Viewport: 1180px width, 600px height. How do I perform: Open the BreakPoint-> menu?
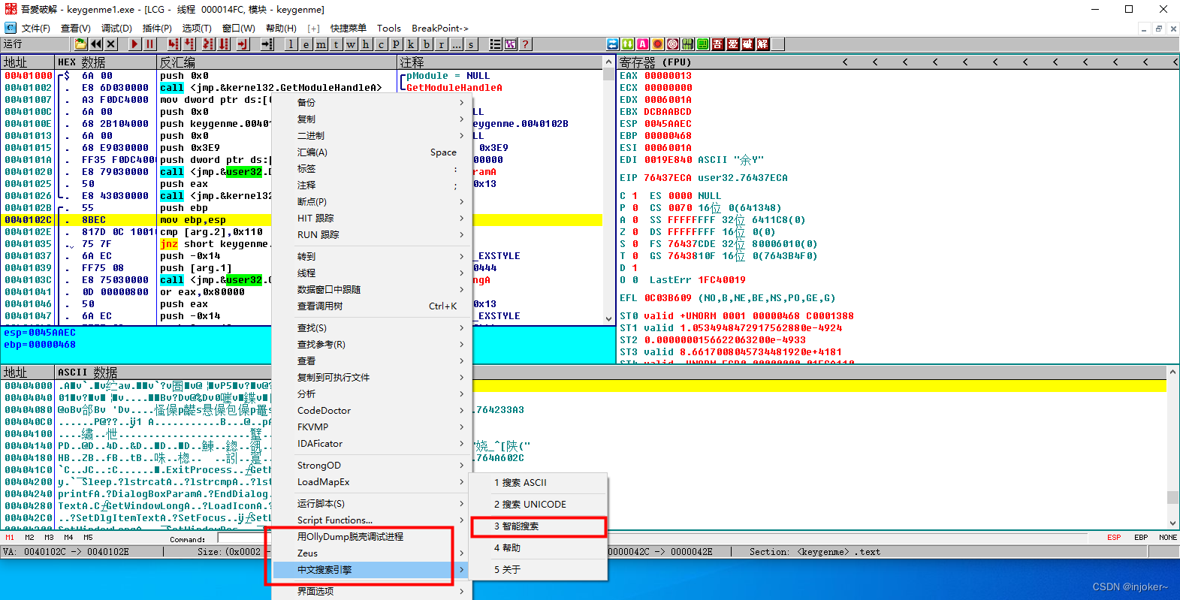click(x=440, y=28)
